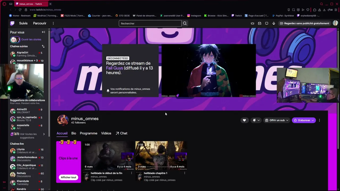This screenshot has width=340, height=191.
Task: Open whispers speech bubble icon
Action: [x=267, y=23]
